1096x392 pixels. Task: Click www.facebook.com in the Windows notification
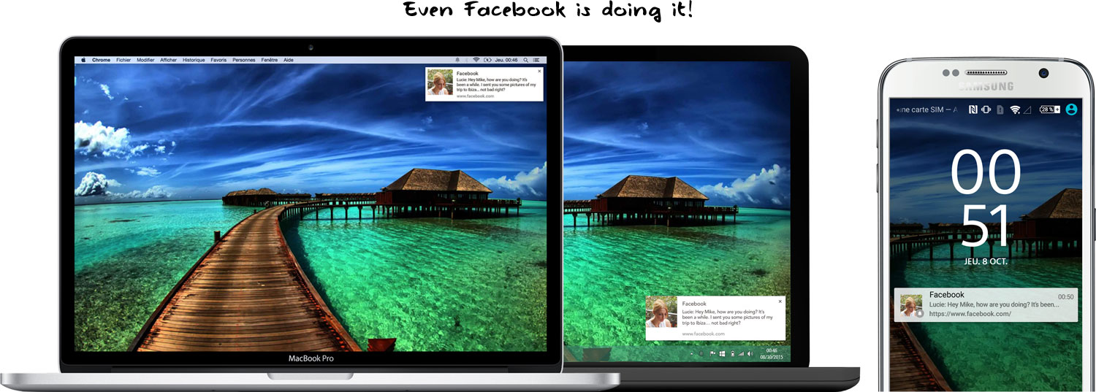point(703,334)
